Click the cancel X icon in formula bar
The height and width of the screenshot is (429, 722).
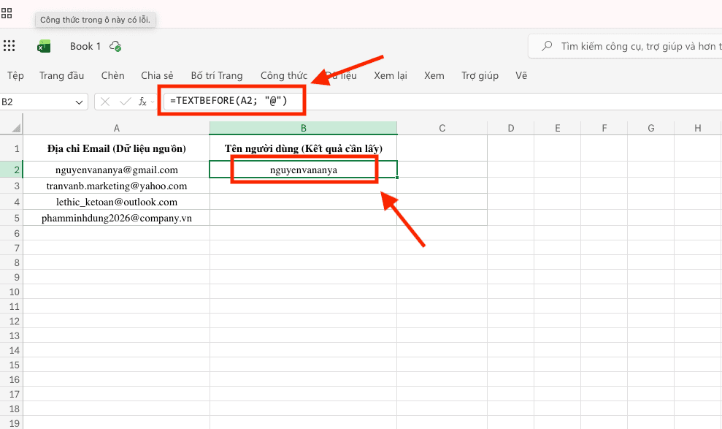[x=105, y=102]
